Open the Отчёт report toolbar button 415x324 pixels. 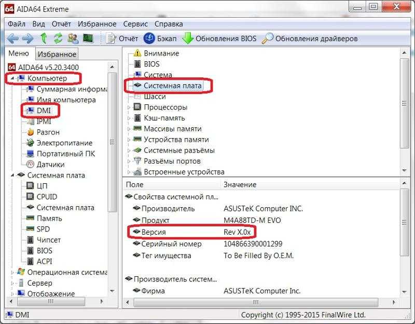point(122,38)
